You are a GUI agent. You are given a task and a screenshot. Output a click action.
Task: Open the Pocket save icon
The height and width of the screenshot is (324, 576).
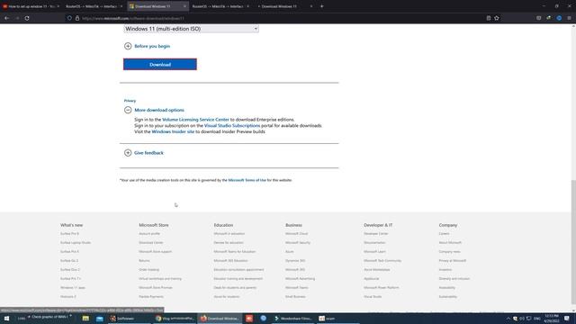point(538,18)
